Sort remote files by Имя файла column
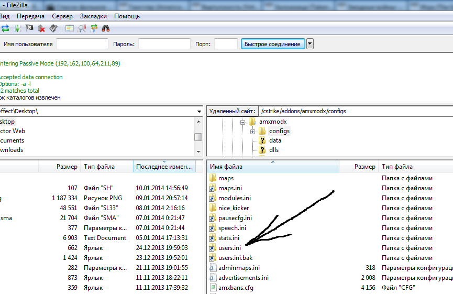Screen dimensions: 453x294 click(273, 167)
